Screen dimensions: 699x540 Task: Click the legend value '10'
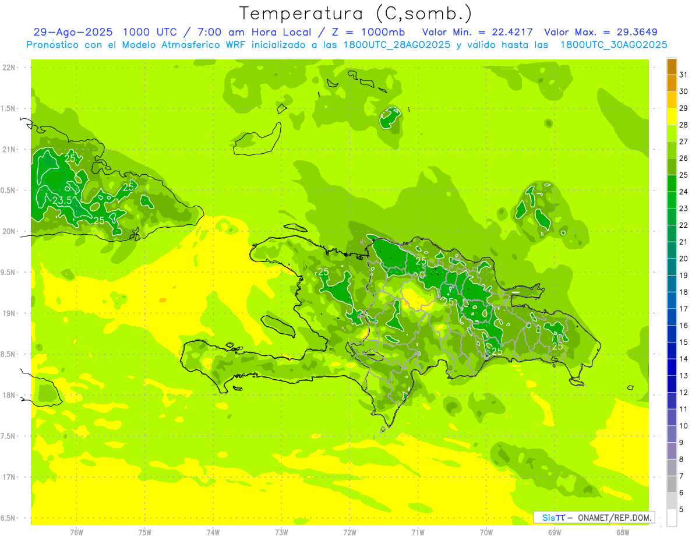click(x=684, y=426)
